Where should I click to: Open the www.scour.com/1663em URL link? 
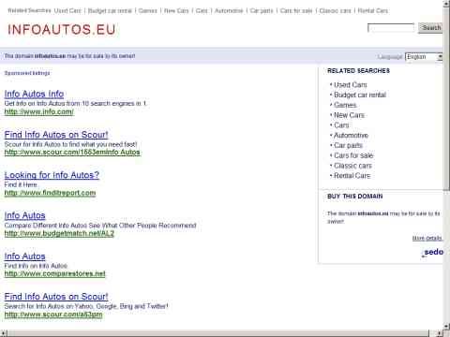pyautogui.click(x=72, y=153)
